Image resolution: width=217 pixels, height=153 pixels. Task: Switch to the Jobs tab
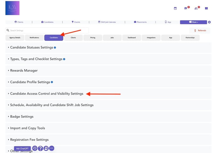112,38
